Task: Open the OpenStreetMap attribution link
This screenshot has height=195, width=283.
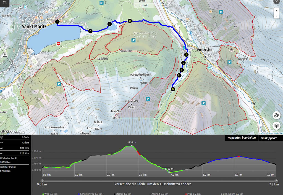Action: pyautogui.click(x=274, y=133)
